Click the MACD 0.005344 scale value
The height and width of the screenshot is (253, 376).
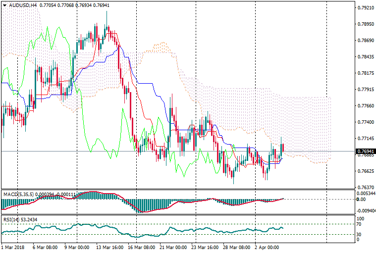366,193
